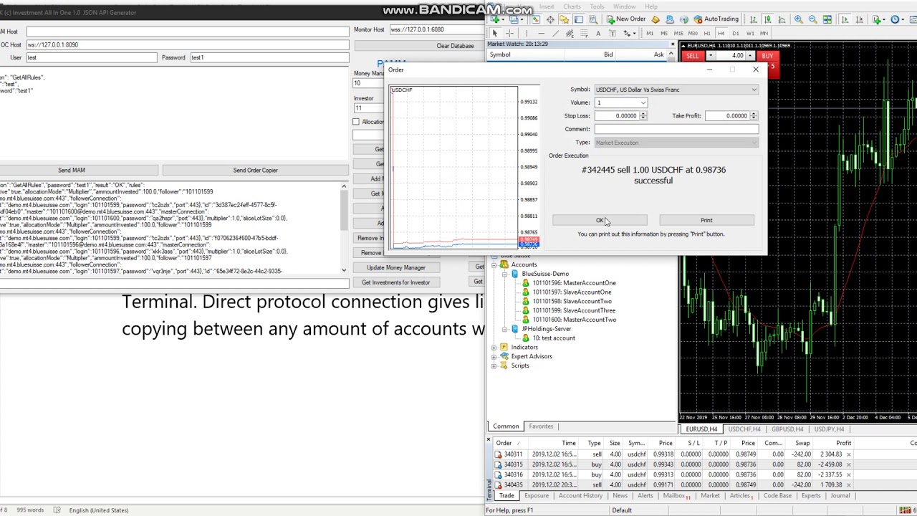
Task: Select the M30 timeframe button
Action: click(693, 34)
